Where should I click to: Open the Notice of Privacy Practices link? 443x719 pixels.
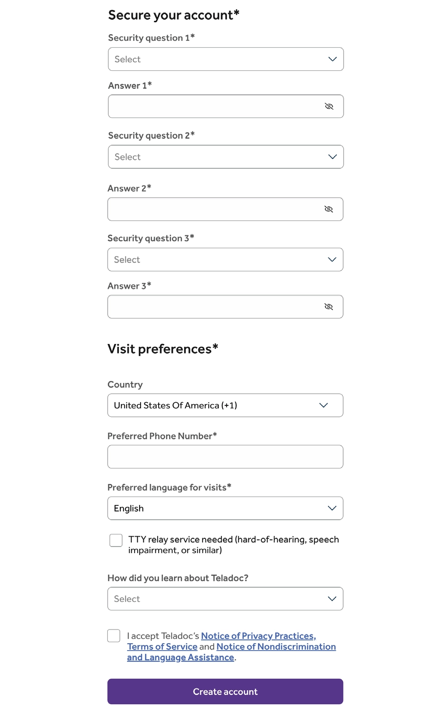(x=258, y=636)
